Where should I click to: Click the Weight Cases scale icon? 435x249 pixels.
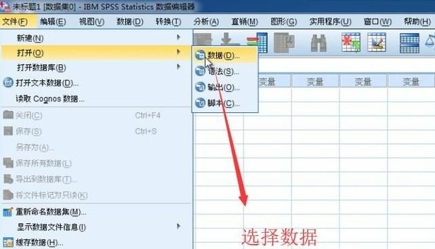(430, 41)
